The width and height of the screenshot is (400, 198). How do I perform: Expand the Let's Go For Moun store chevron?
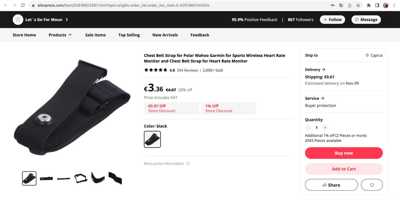point(67,20)
